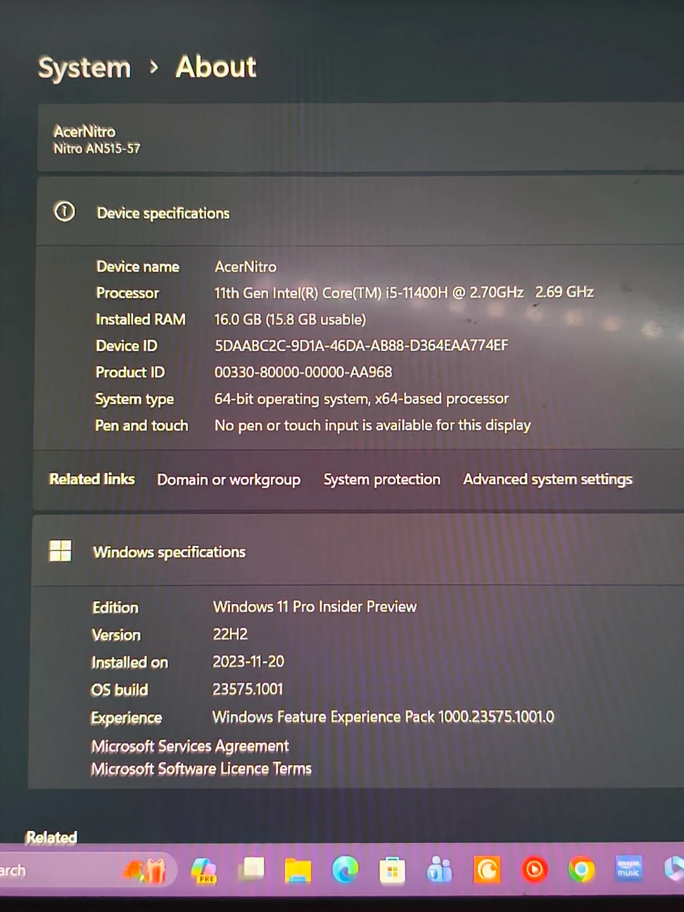Open Amazon Music from the taskbar
Image resolution: width=684 pixels, height=912 pixels.
point(628,868)
